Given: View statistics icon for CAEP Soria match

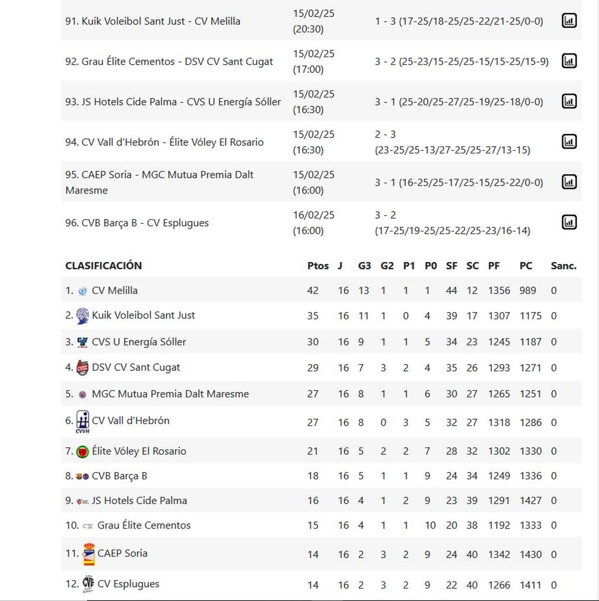Looking at the screenshot, I should coord(569,182).
